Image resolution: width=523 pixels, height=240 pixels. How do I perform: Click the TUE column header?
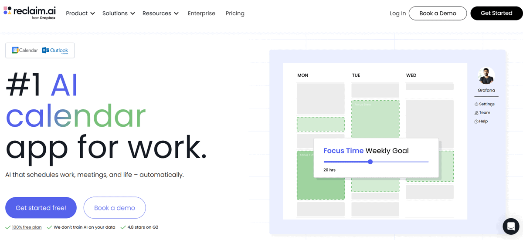356,75
